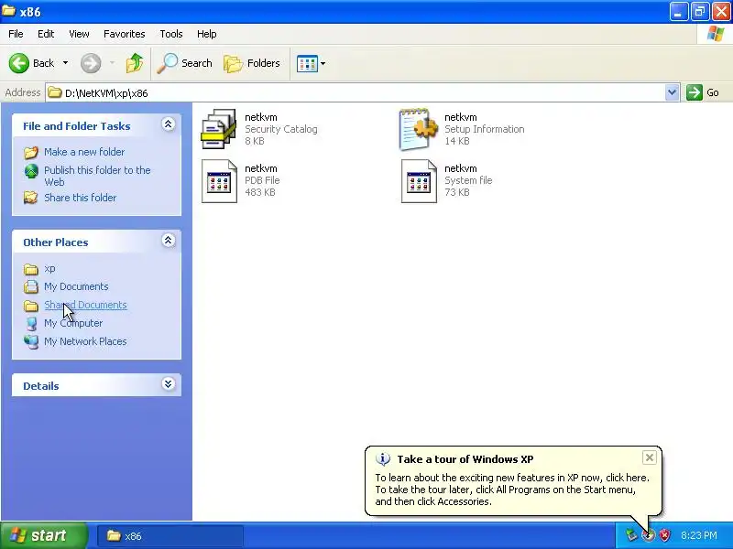Click the Shared Documents folder icon
733x549 pixels.
click(31, 306)
